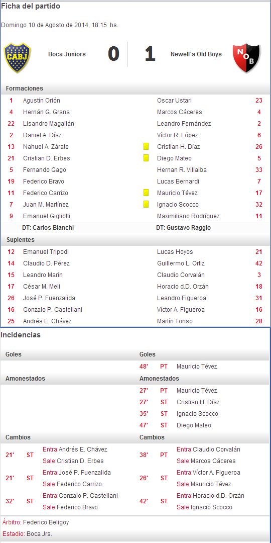Click the Suplentes section header
This screenshot has height=543, width=271.
(20, 240)
